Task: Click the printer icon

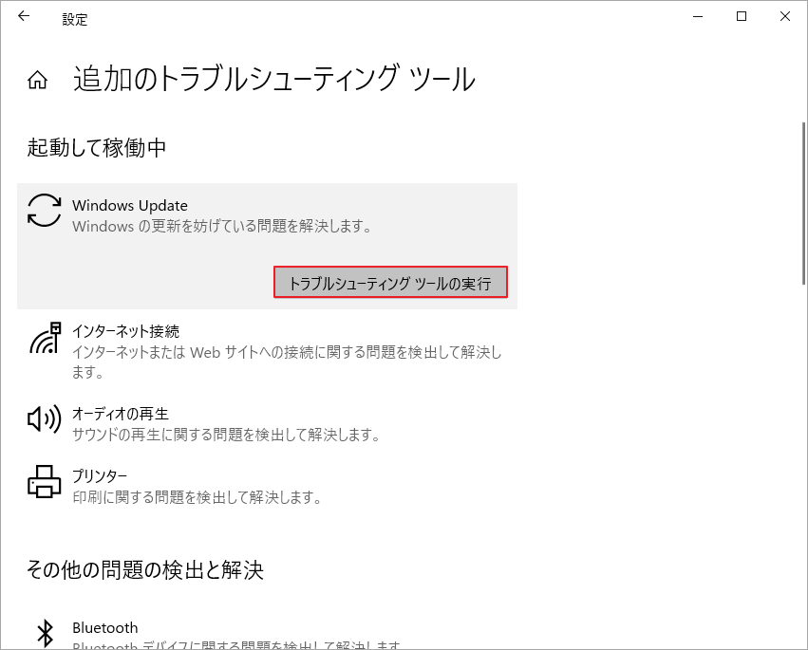Action: click(45, 482)
